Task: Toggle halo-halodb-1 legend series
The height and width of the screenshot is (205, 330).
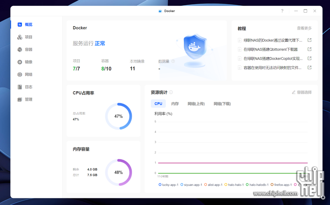Action: pos(257,184)
